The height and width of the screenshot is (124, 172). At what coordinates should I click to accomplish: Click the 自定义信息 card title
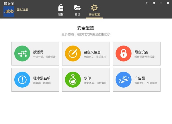coord(92,52)
